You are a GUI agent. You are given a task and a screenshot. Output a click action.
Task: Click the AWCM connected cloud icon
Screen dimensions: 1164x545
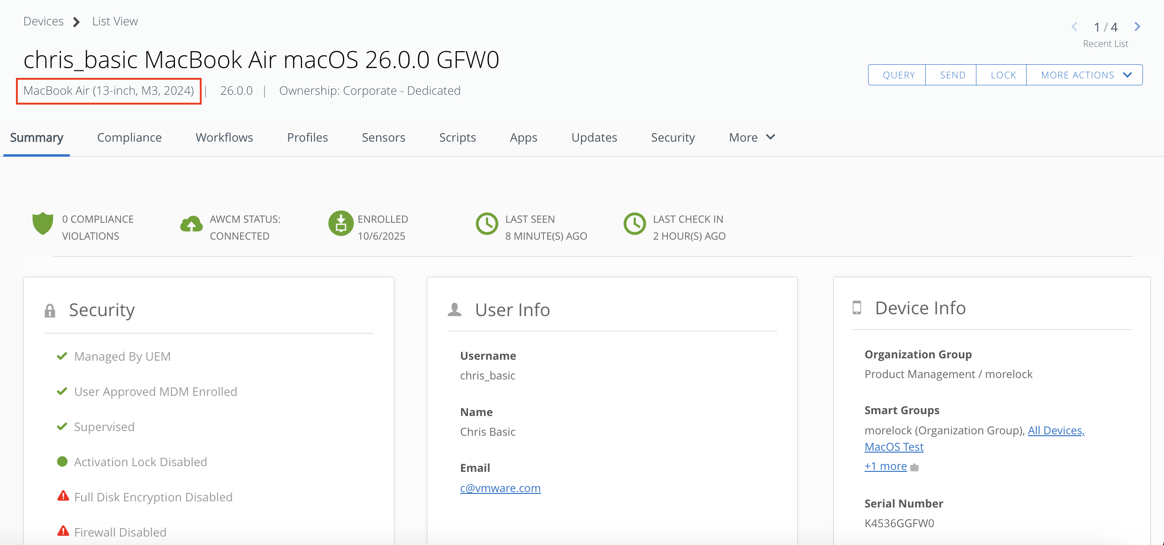(191, 224)
